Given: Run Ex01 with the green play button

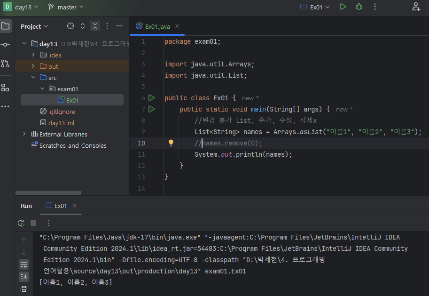Looking at the screenshot, I should pyautogui.click(x=343, y=7).
